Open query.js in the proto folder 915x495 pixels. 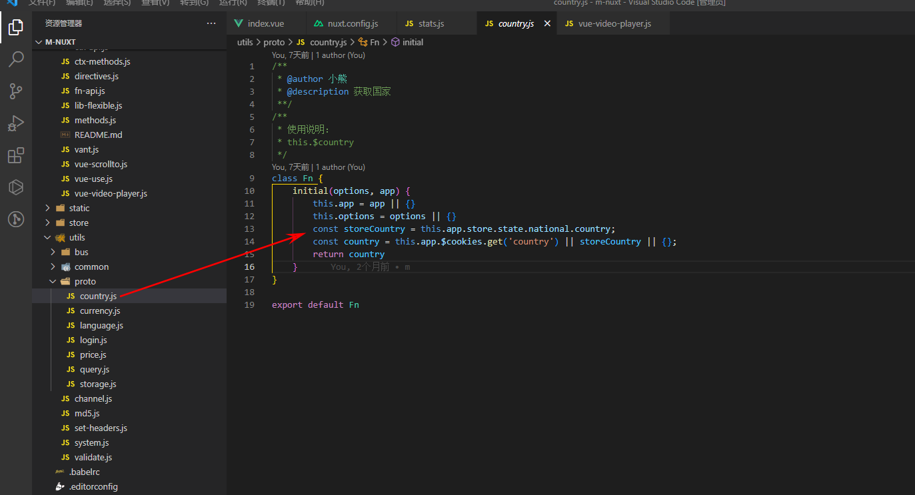pos(95,369)
